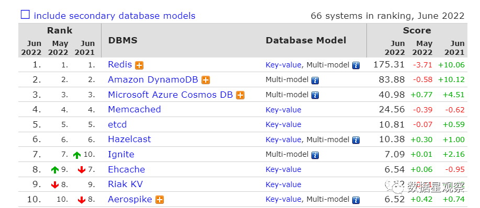Click the green up arrow in Ehcache row
Screen dimensions: 480x208
55,170
